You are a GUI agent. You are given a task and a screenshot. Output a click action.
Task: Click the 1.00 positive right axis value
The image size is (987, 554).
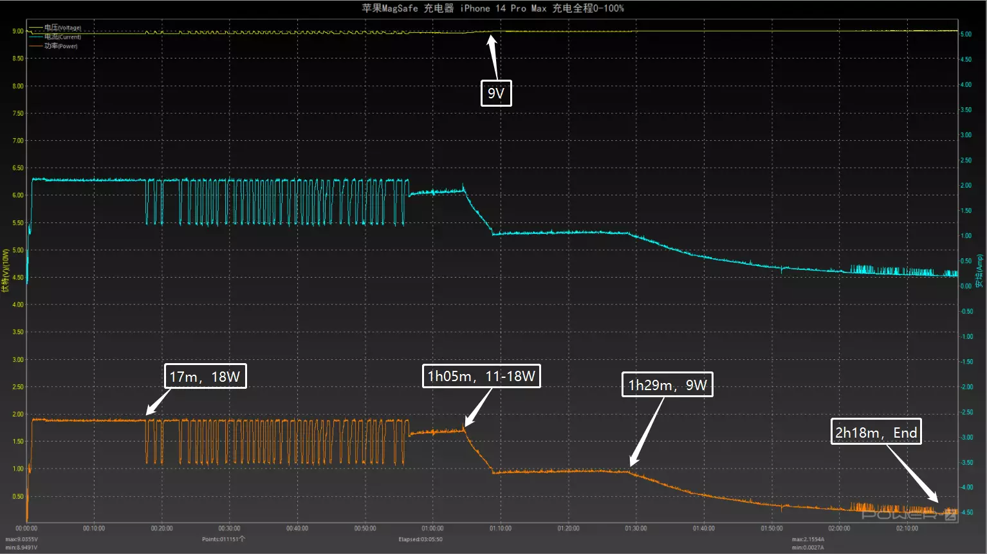[966, 236]
